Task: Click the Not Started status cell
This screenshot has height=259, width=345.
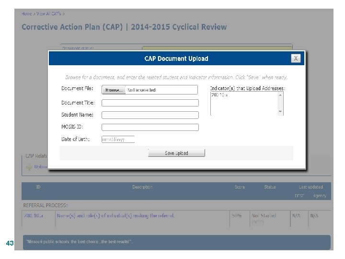Action: 270,219
